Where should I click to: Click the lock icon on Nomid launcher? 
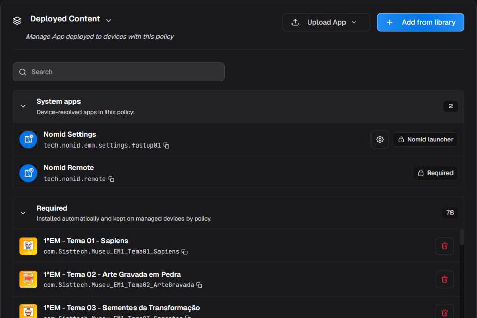click(x=401, y=139)
